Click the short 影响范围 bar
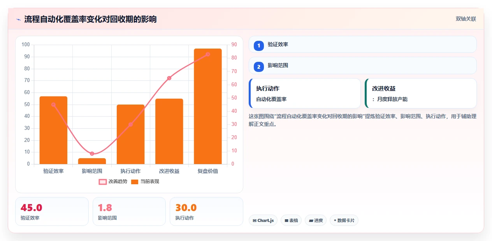 pyautogui.click(x=92, y=161)
